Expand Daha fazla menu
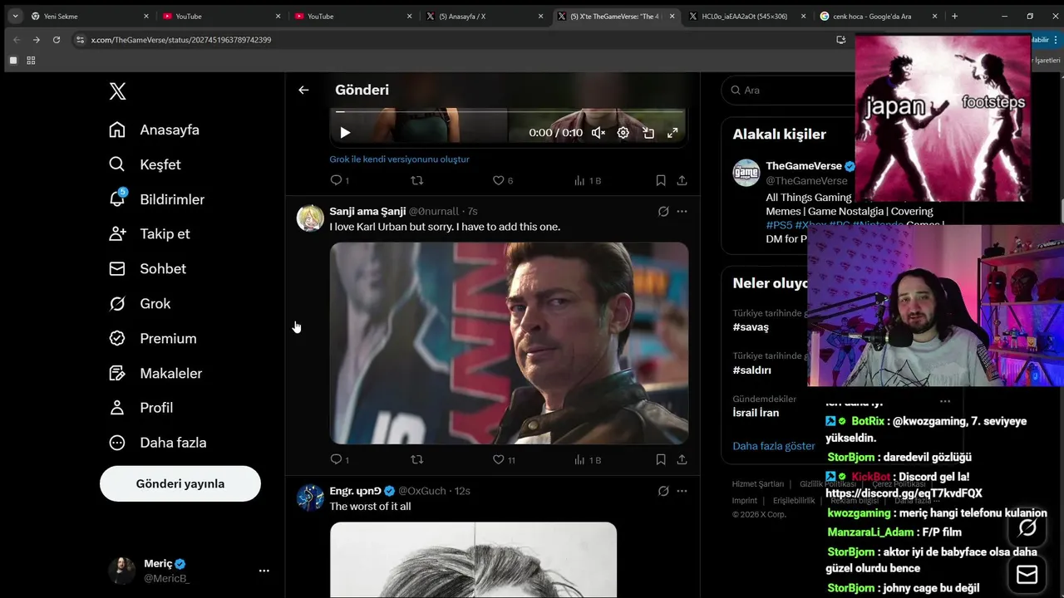Image resolution: width=1064 pixels, height=598 pixels. click(x=158, y=443)
